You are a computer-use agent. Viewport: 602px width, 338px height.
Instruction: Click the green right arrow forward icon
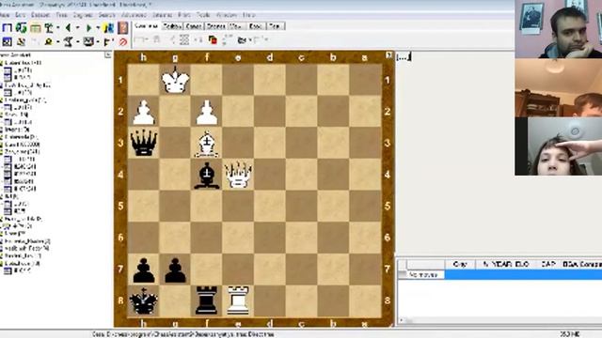click(x=88, y=27)
